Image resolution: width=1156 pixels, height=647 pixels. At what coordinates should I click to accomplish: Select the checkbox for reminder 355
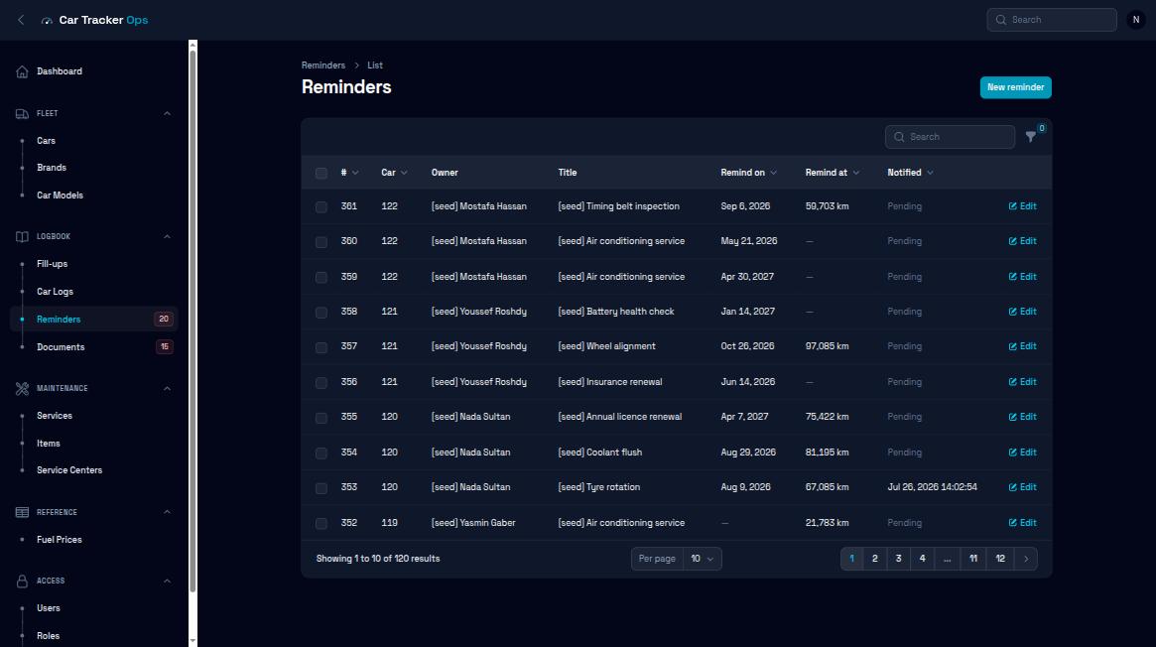tap(321, 418)
